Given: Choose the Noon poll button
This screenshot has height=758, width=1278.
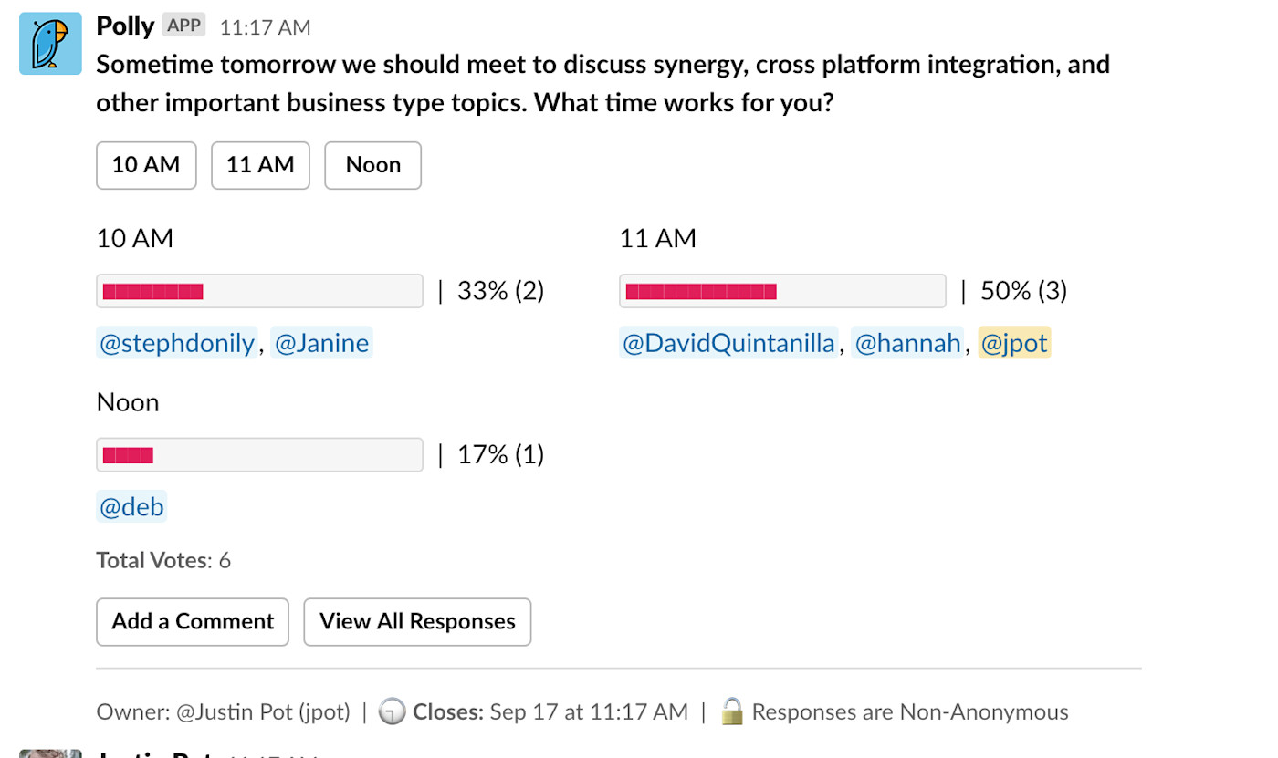Looking at the screenshot, I should click(x=372, y=165).
